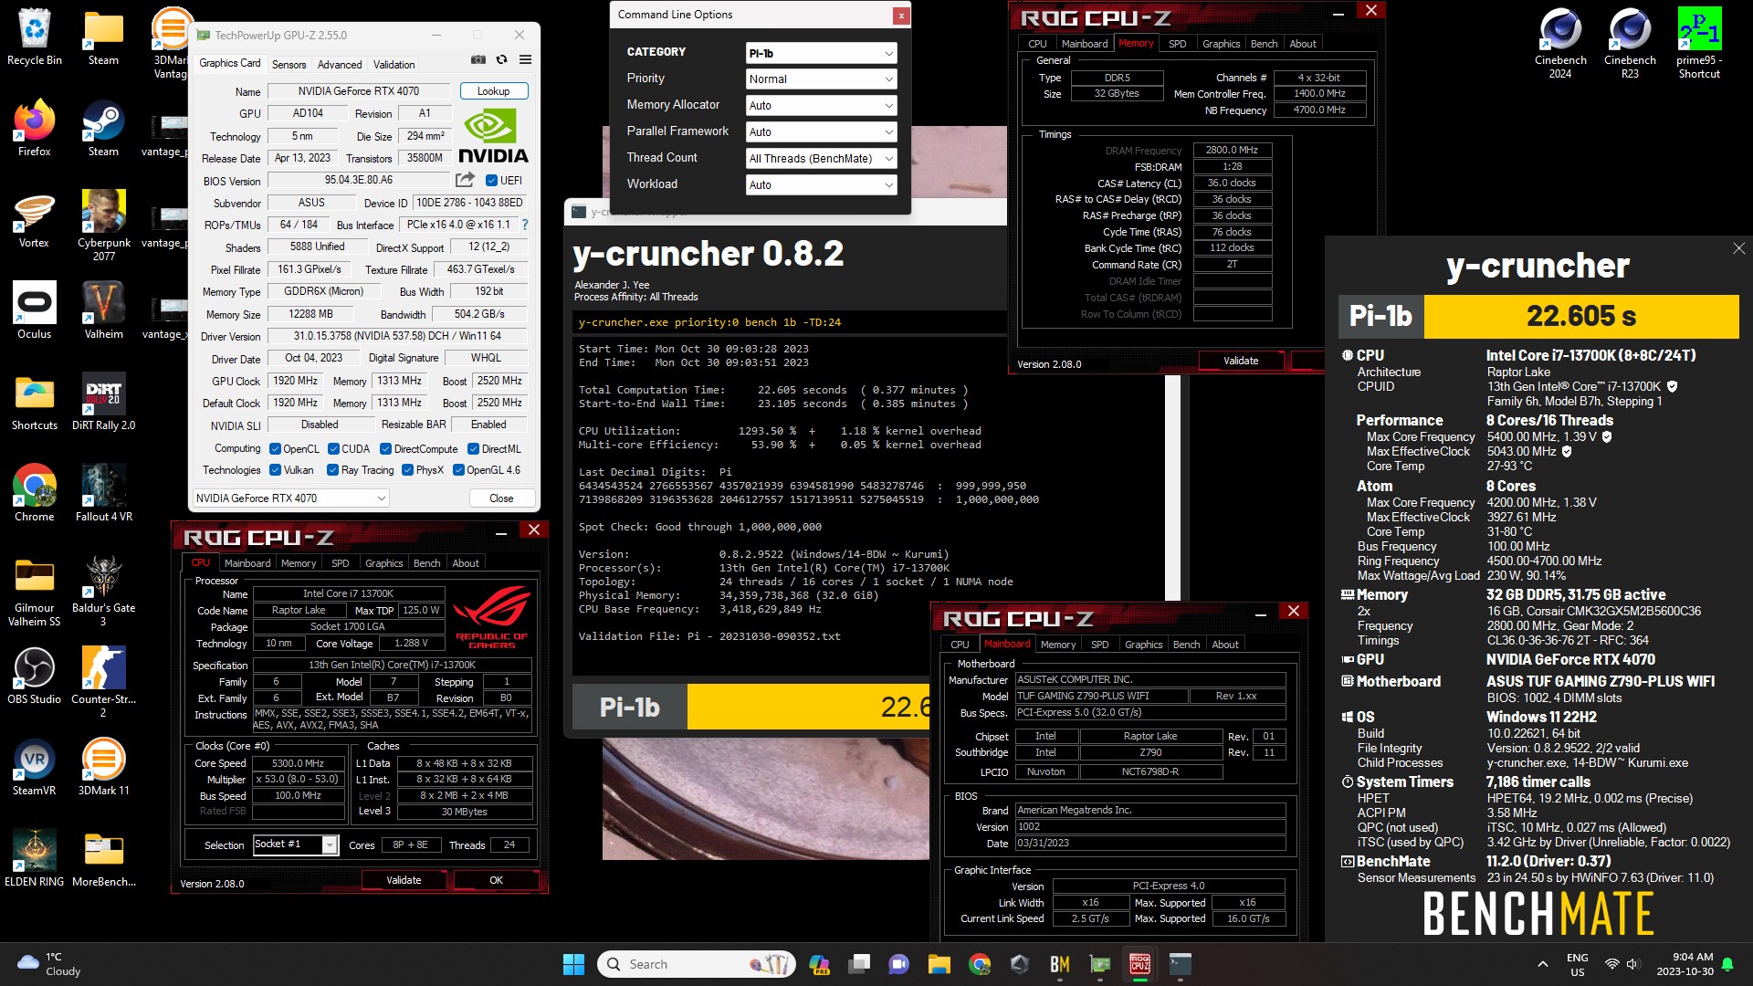Viewport: 1753px width, 986px height.
Task: Click OK in the CPU-Z CPU window
Action: [496, 880]
